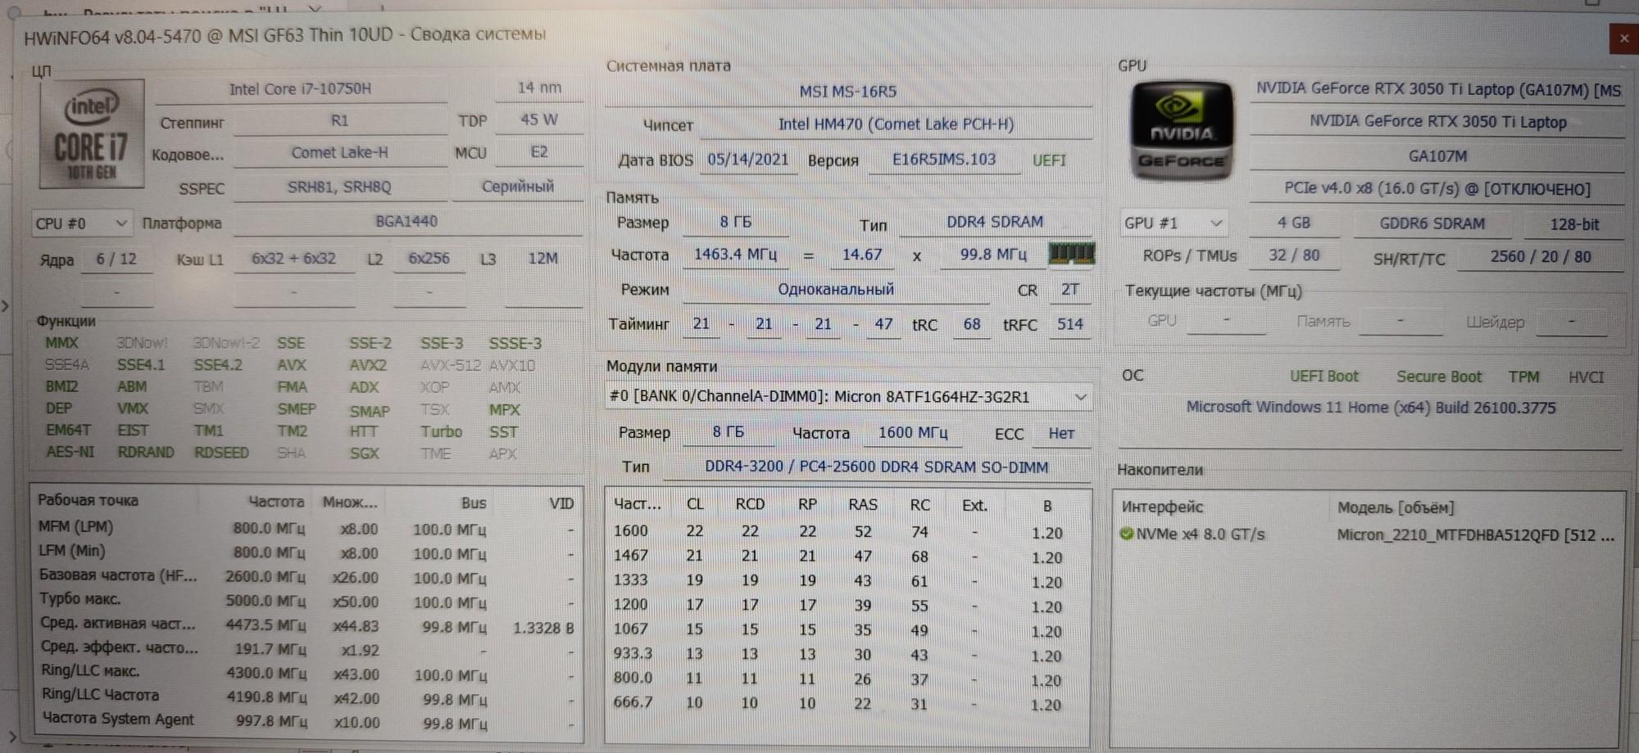Image resolution: width=1639 pixels, height=753 pixels.
Task: Select the Базовая частота row
Action: [306, 576]
